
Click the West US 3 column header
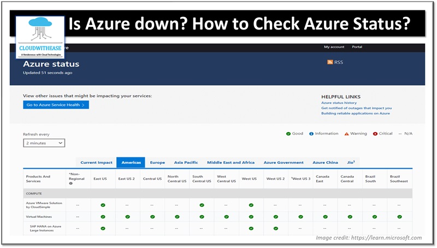[x=301, y=179]
